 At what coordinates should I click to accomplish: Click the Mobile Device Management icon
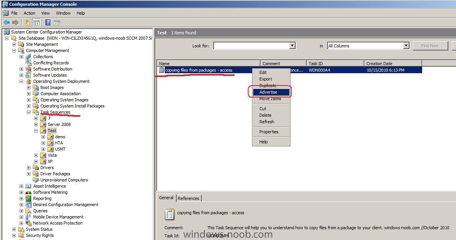click(x=28, y=217)
